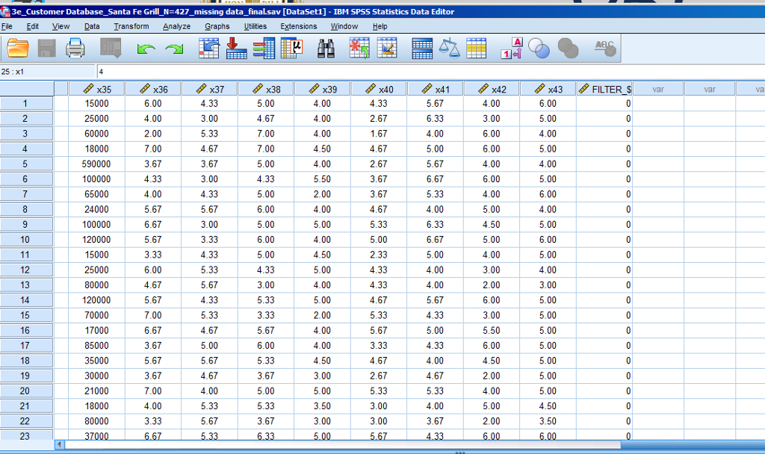Select the x36 column header
Screen dimensions: 765x454
tap(153, 90)
